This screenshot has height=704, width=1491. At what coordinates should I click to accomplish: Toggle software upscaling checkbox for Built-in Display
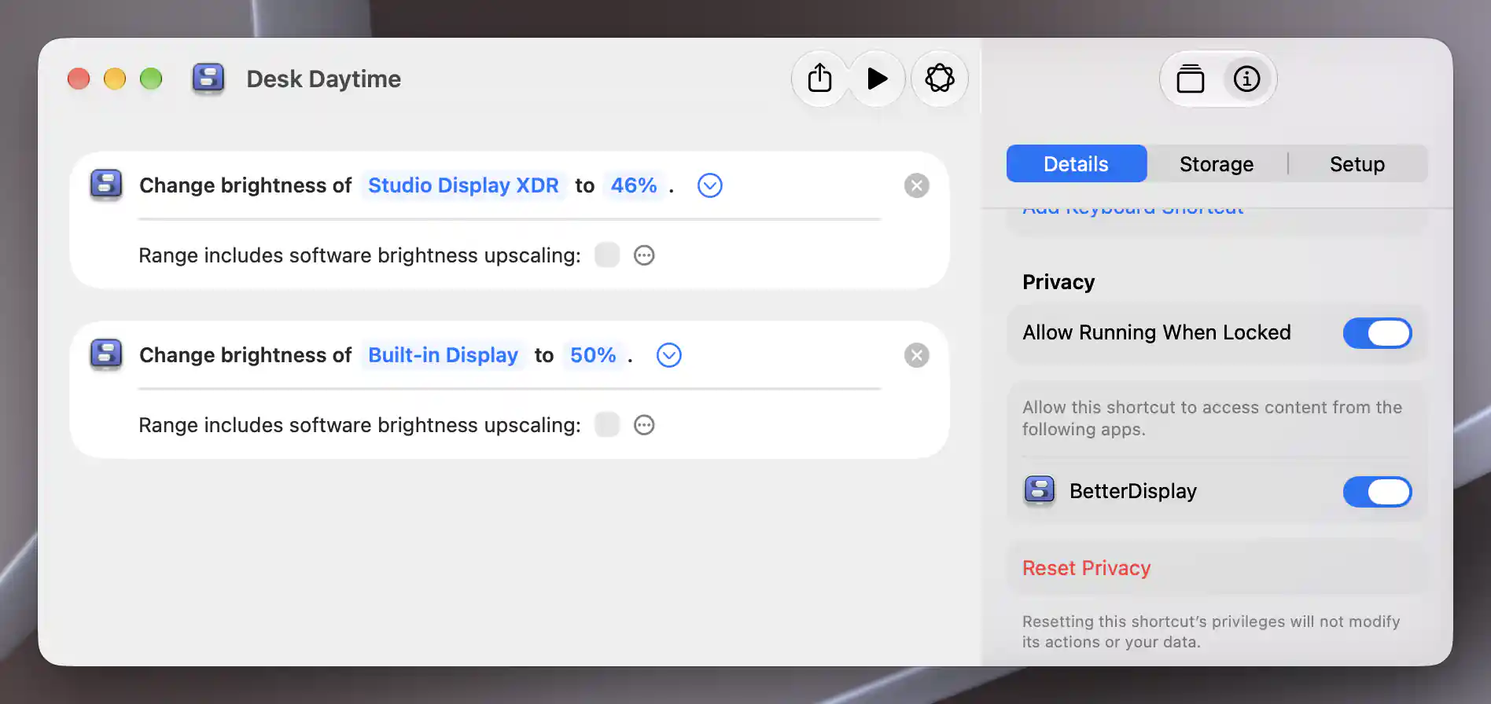607,424
